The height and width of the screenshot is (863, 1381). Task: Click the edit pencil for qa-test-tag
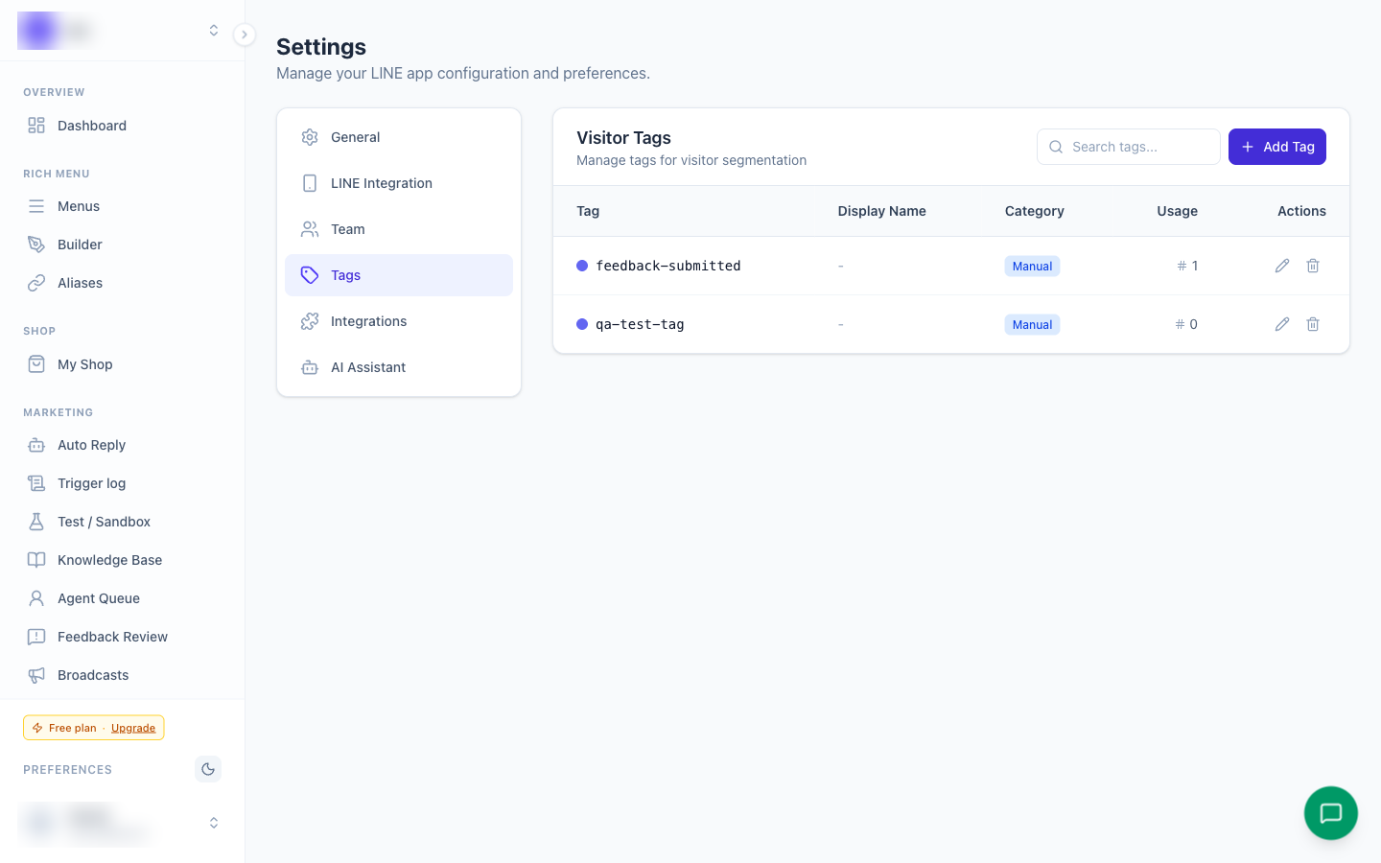1282,324
